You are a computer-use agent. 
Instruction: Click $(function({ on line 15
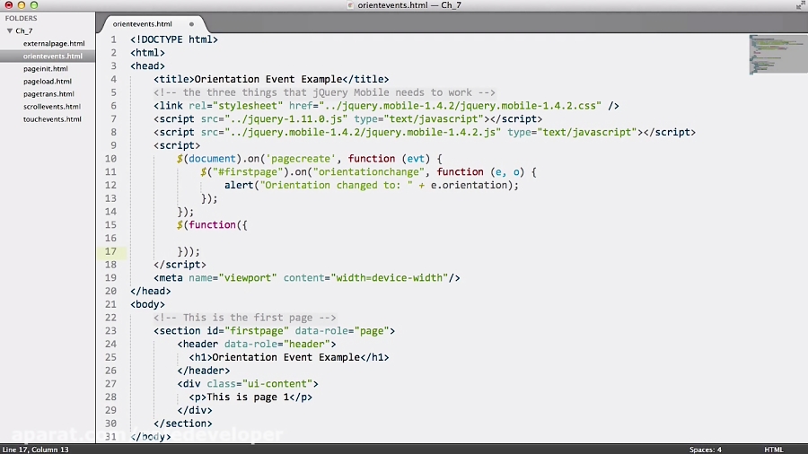[x=212, y=225]
